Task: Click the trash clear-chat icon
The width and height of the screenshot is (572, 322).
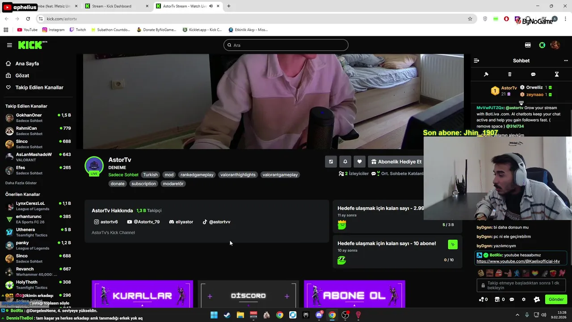Action: point(510,74)
